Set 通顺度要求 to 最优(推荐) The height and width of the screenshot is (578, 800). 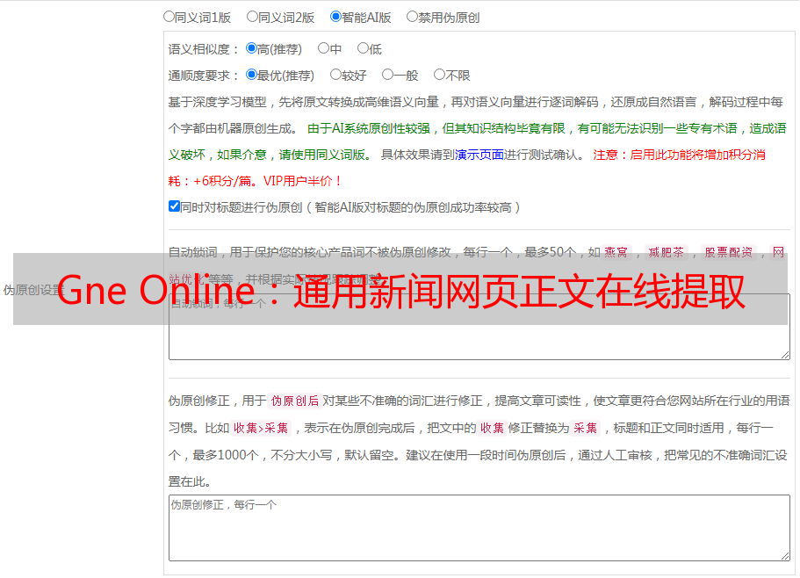pos(251,76)
